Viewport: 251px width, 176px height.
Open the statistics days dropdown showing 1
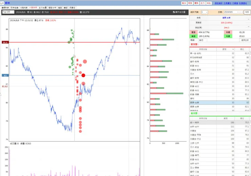205,12
